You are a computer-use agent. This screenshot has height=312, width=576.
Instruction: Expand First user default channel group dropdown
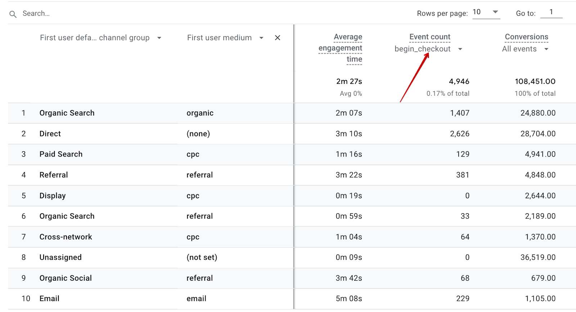(x=159, y=38)
